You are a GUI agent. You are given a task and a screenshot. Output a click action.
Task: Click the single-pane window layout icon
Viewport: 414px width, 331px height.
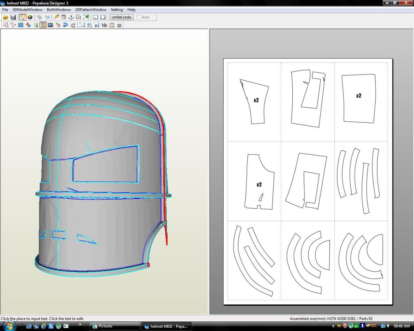[103, 17]
